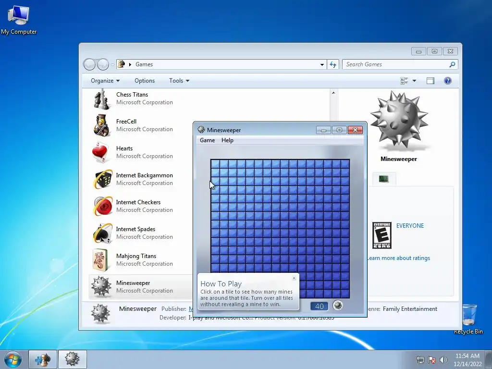Click the Minesweeper window title bar icon

pos(201,130)
